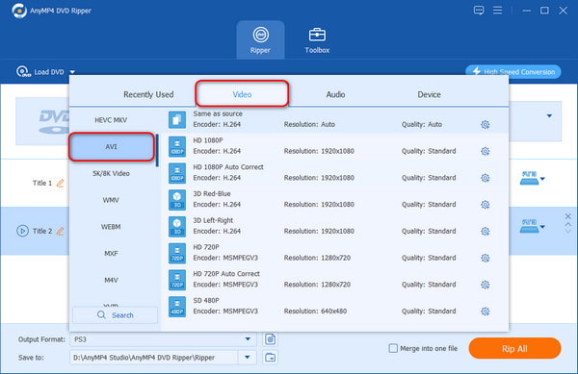Open the Ripper tab
Viewport: 578px width, 374px height.
coord(260,40)
